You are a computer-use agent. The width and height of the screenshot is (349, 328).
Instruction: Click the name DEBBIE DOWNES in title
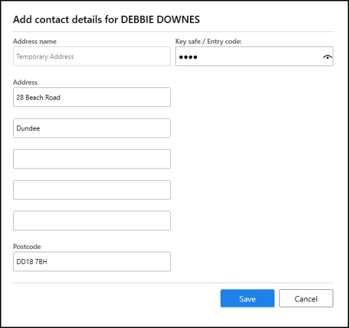pyautogui.click(x=160, y=20)
